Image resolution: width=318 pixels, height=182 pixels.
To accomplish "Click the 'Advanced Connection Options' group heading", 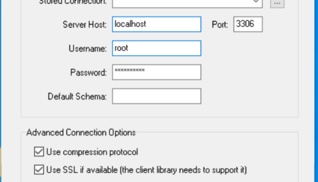I will coord(81,132).
